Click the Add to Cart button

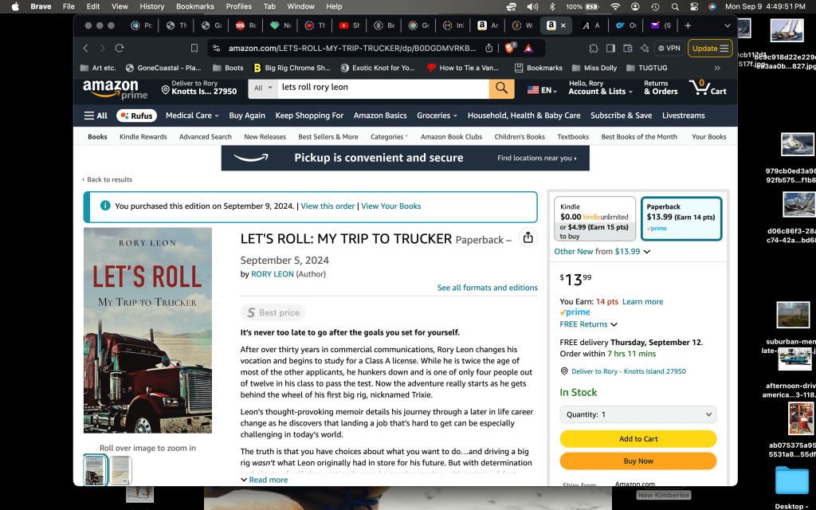click(637, 439)
